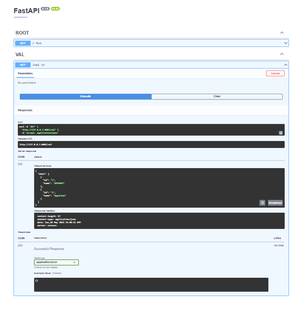The width and height of the screenshot is (306, 313).
Task: Collapse the VAL section chevron
Action: click(282, 54)
